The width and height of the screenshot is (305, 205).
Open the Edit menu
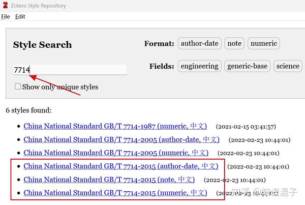tap(20, 16)
